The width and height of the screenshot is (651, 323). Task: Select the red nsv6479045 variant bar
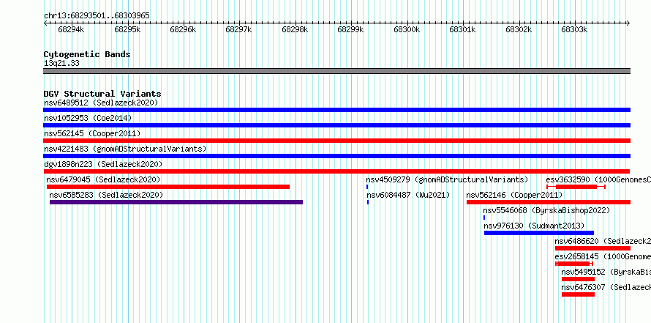tap(168, 187)
